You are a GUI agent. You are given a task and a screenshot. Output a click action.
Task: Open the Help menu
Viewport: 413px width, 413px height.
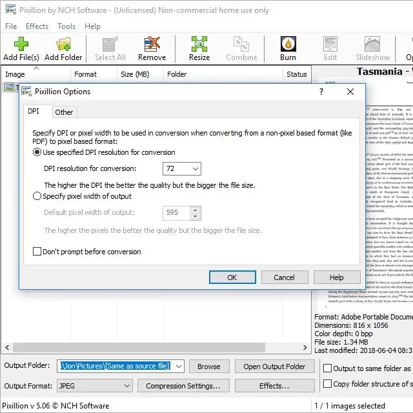point(92,26)
